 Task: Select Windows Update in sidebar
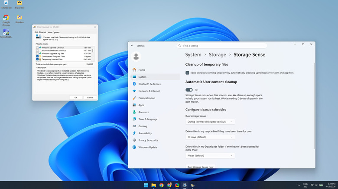click(x=148, y=147)
